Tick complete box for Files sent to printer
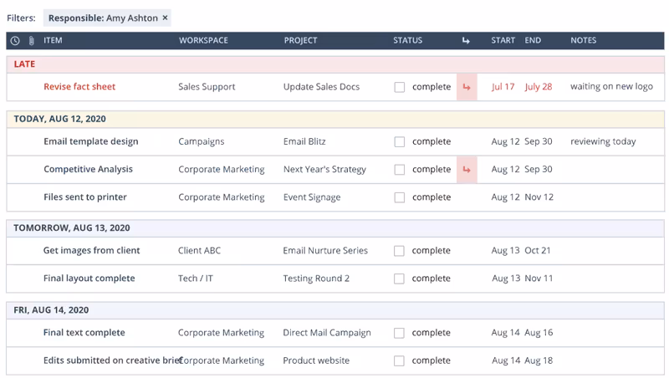This screenshot has width=669, height=378. [400, 197]
